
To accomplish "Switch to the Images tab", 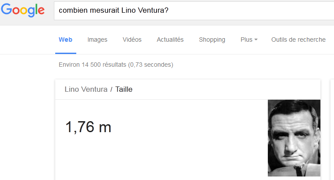I will click(x=97, y=40).
